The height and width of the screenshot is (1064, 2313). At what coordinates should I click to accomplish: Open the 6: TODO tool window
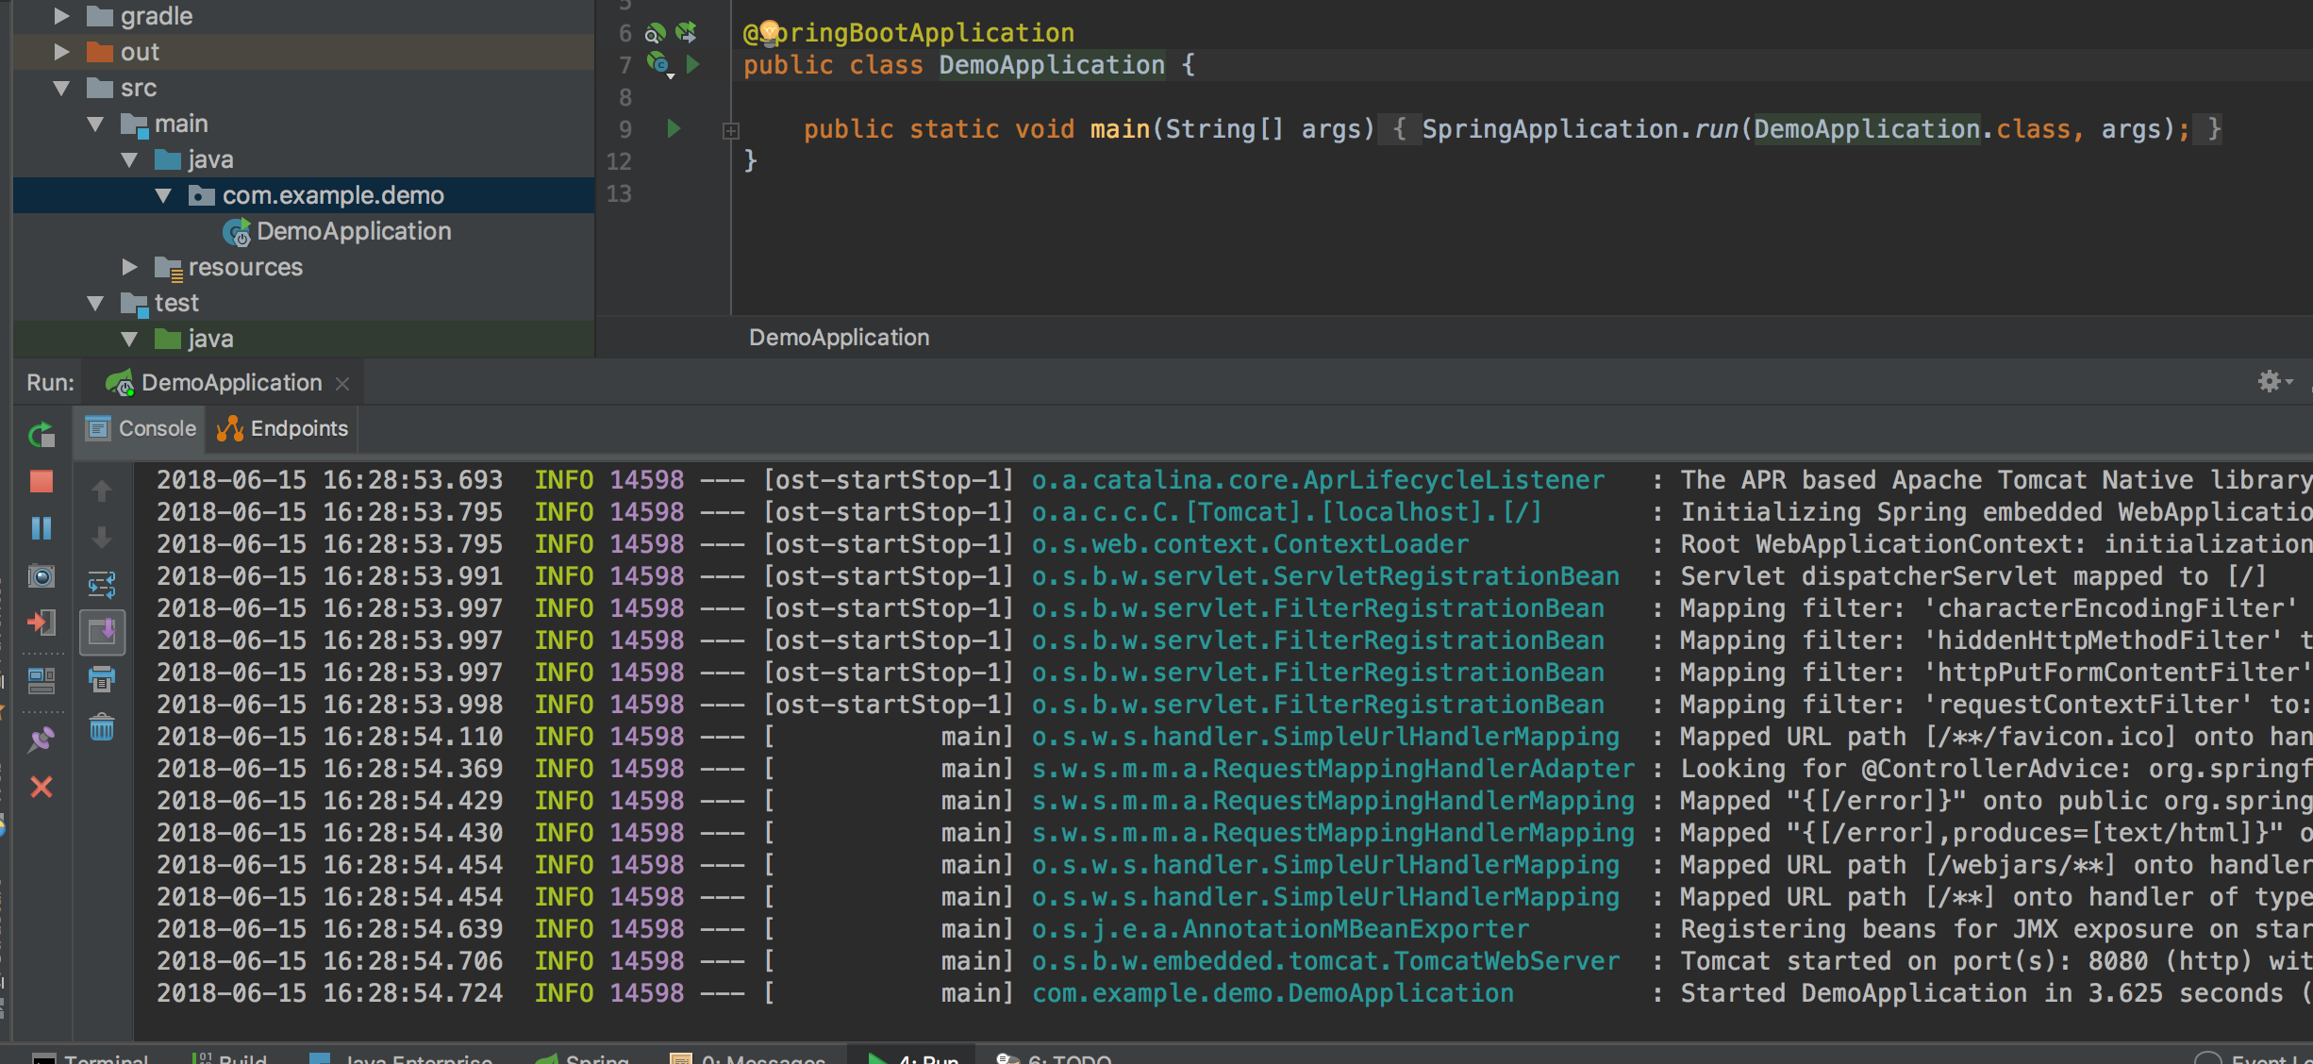pyautogui.click(x=1055, y=1057)
